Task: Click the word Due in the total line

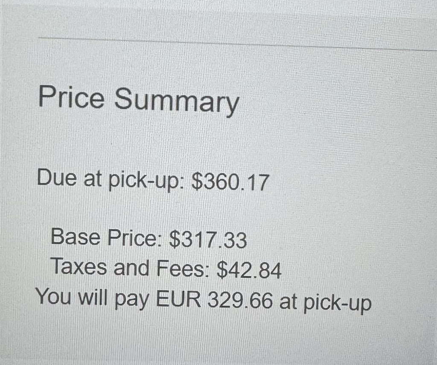Action: click(57, 177)
